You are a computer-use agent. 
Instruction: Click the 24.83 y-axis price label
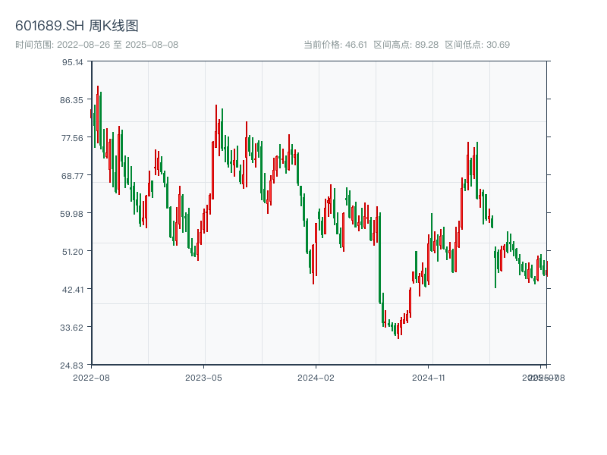pos(73,366)
